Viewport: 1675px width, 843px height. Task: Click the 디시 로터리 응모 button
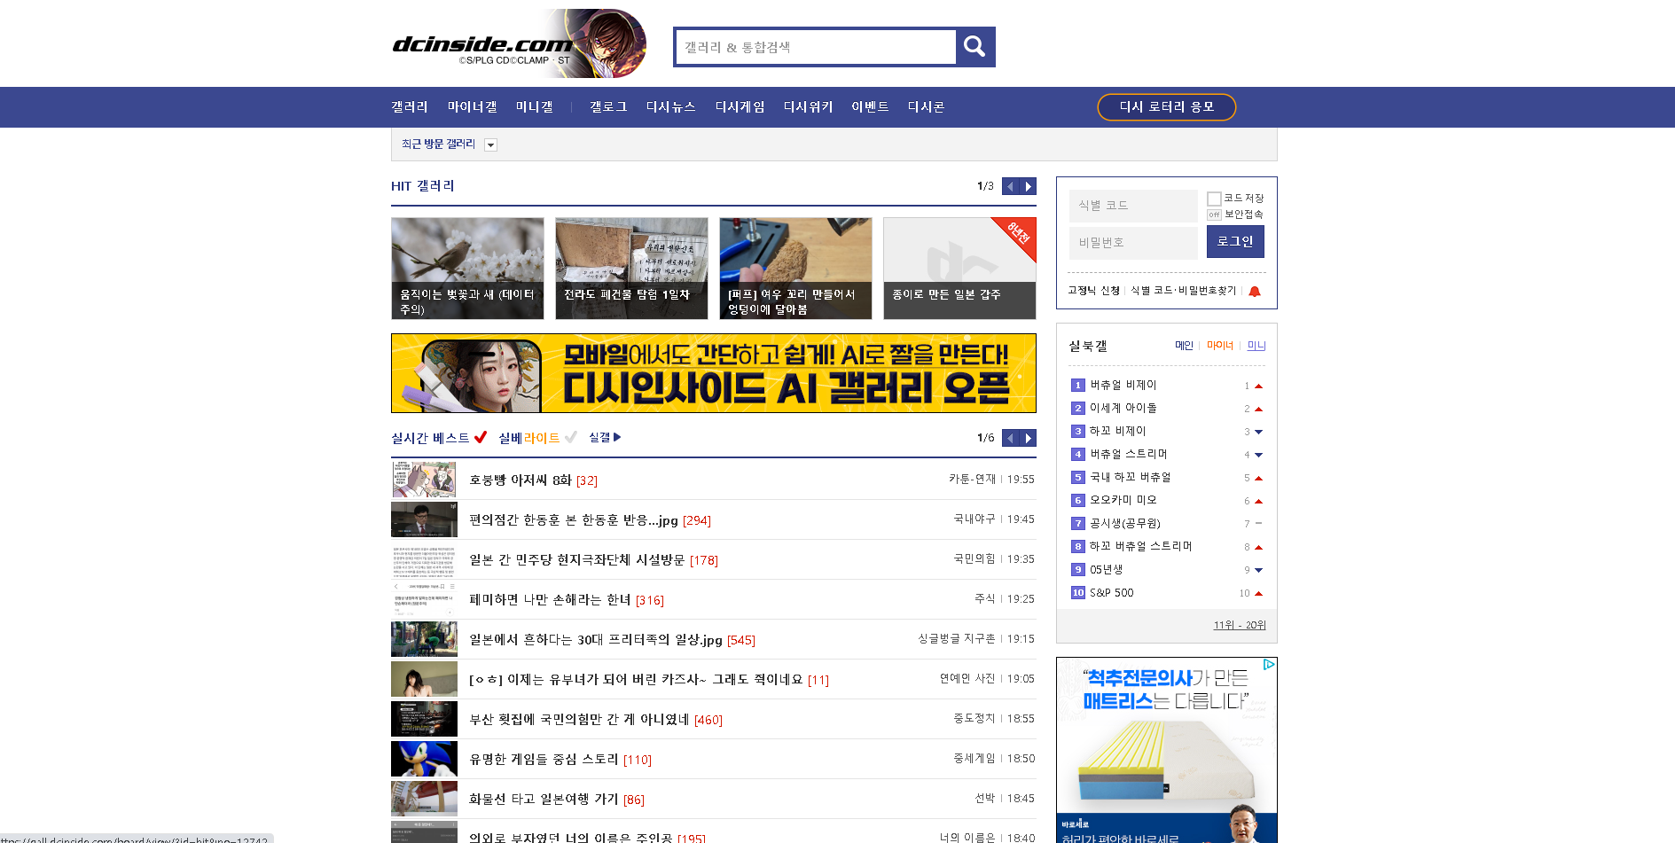click(1166, 106)
